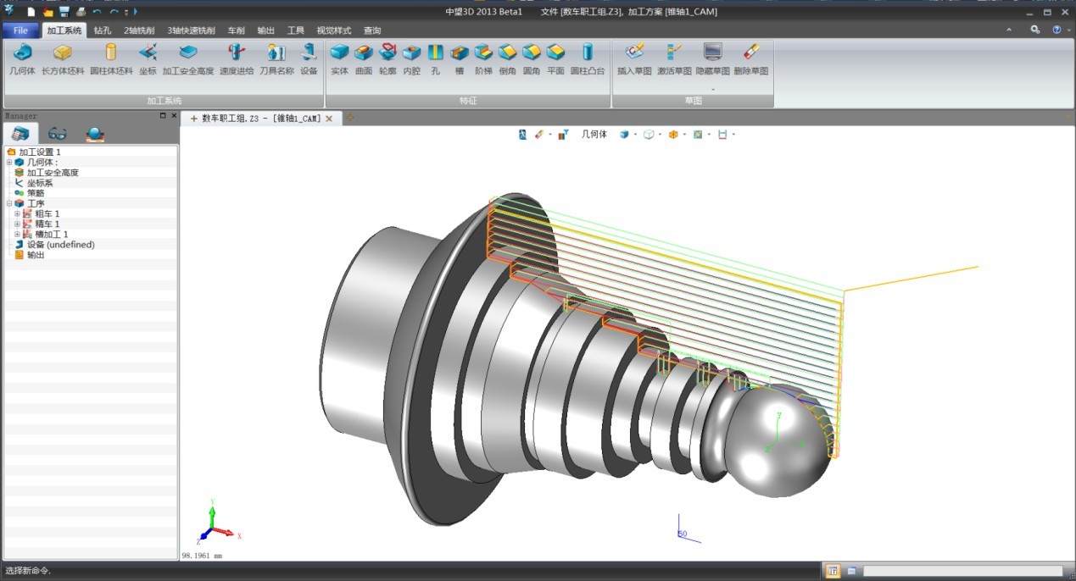The height and width of the screenshot is (581, 1076).
Task: Select 设备 (undefined) in the tree
Action: point(60,245)
